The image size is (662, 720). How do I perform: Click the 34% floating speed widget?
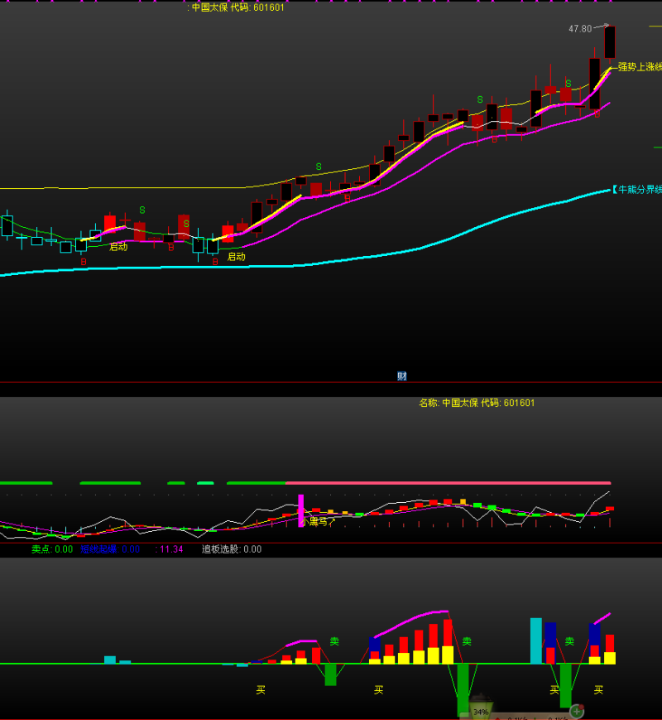pos(481,712)
